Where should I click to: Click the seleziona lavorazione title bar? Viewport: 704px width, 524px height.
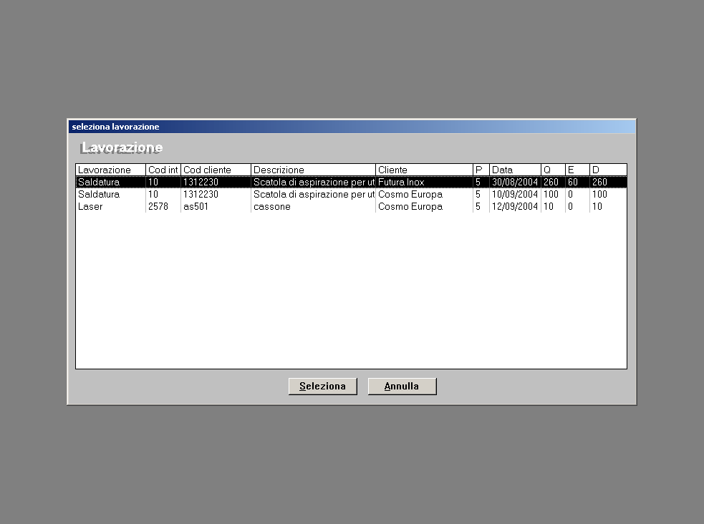(352, 127)
